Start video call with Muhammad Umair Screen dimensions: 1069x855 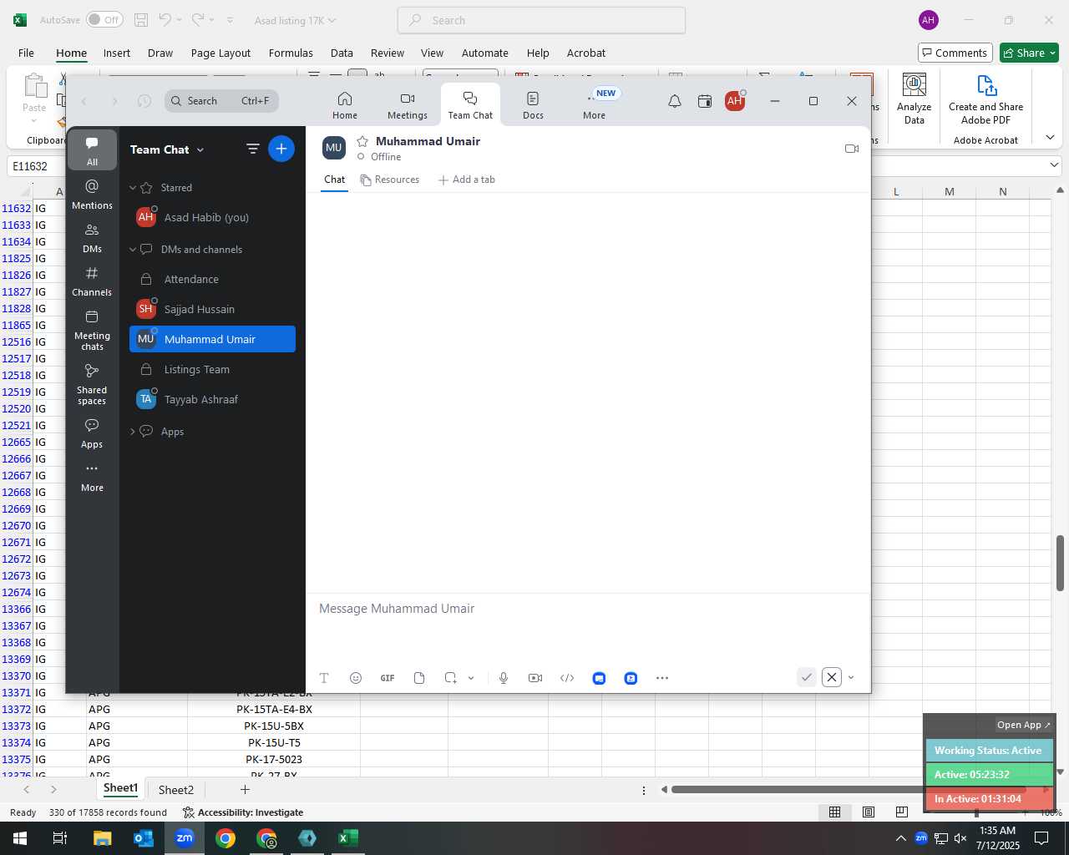(852, 149)
